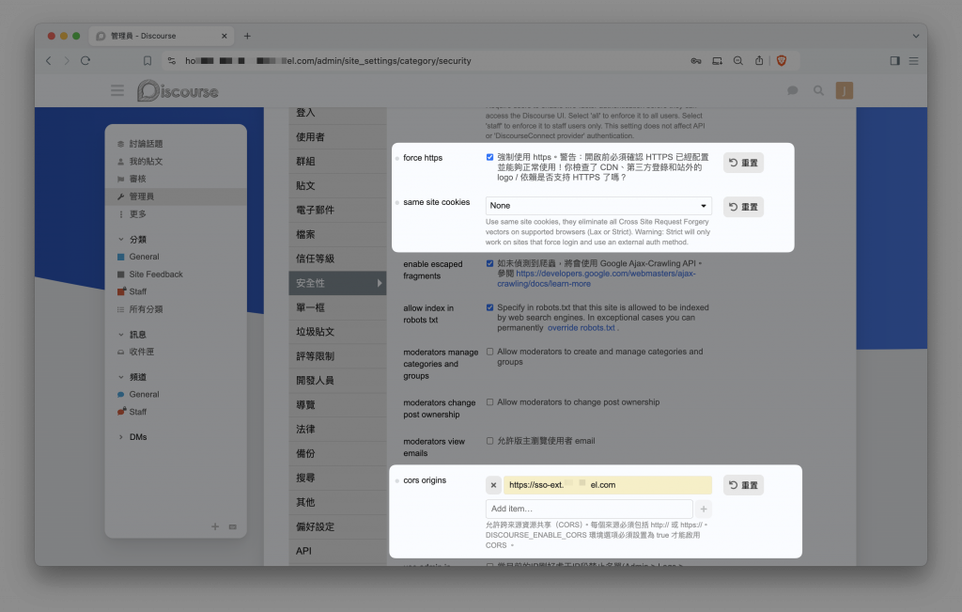
Task: Go forward using browser forward arrow
Action: tap(67, 61)
